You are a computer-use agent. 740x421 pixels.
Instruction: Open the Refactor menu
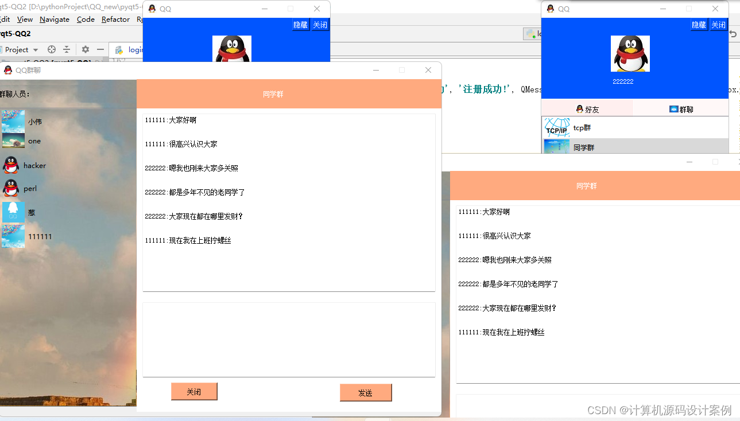point(115,19)
